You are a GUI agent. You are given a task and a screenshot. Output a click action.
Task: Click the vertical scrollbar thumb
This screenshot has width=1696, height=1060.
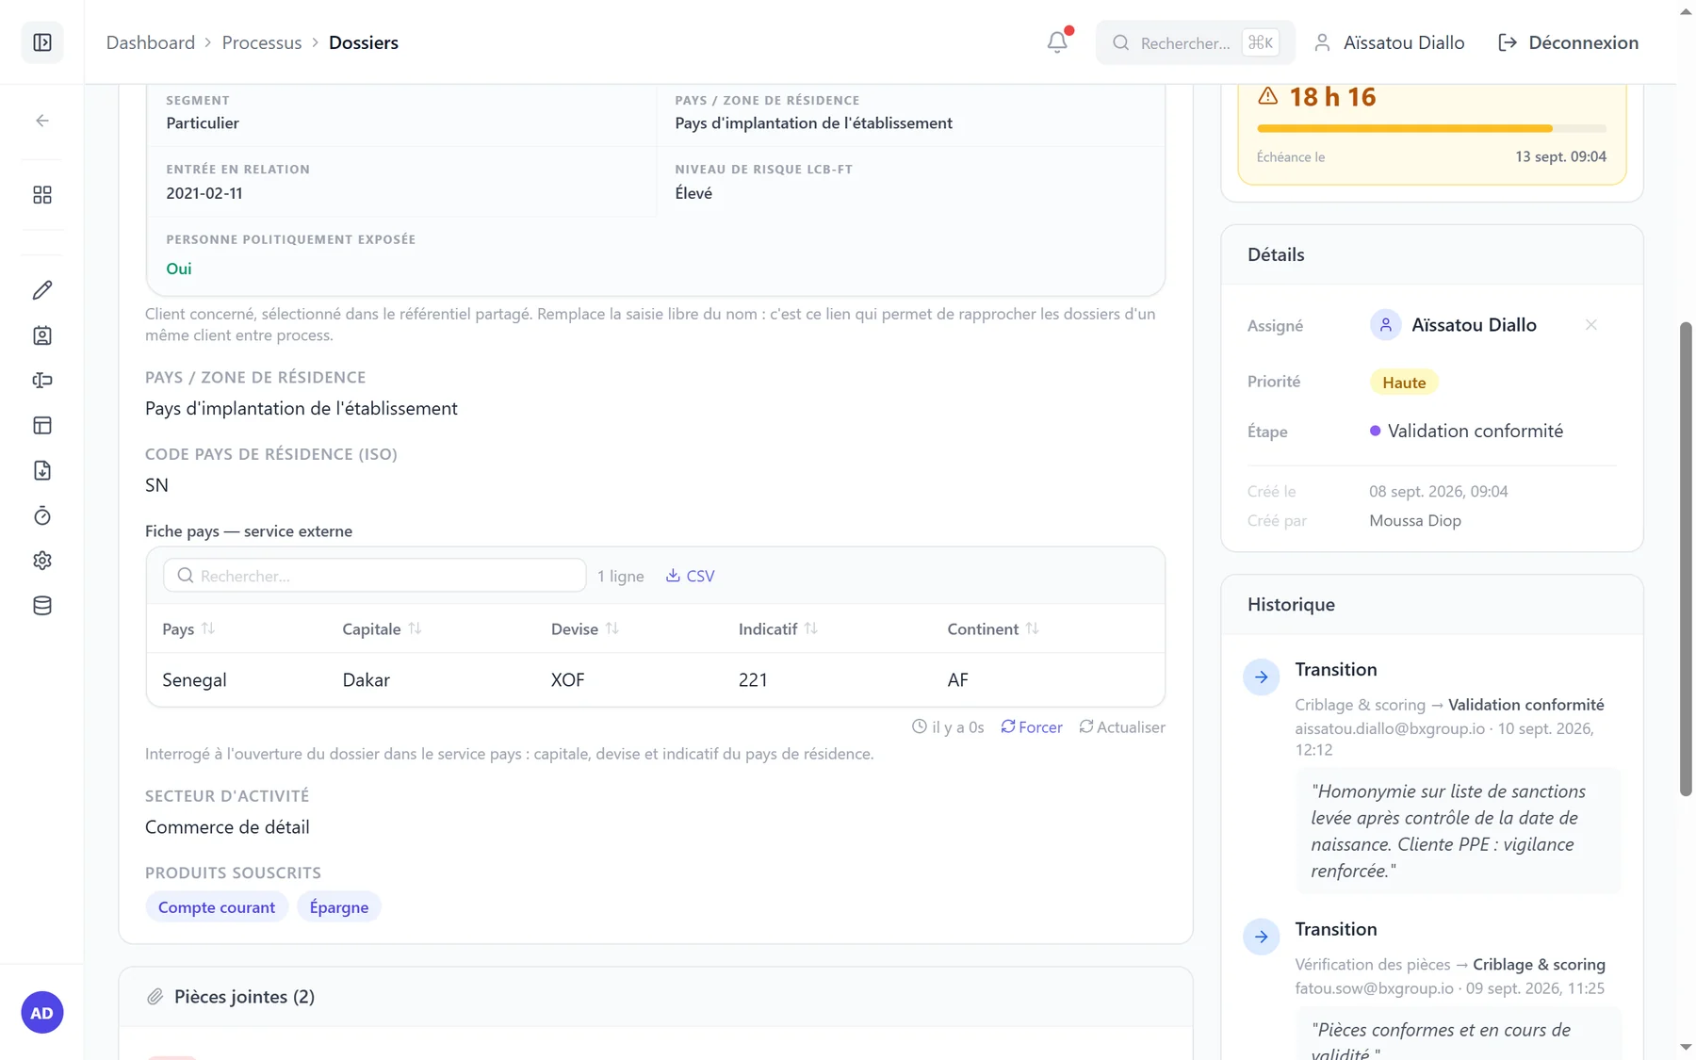coord(1686,560)
